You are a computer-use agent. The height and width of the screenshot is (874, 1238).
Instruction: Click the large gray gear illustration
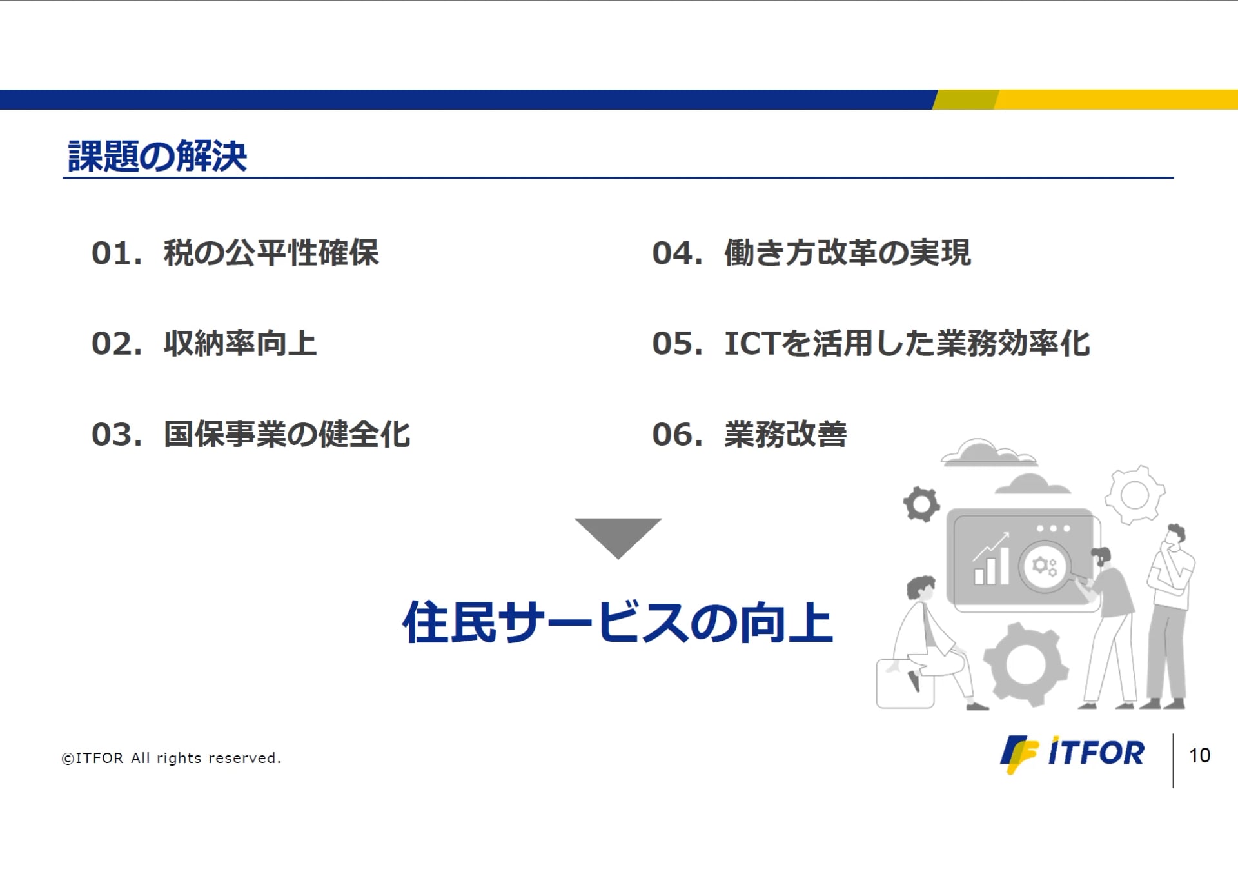1025,664
